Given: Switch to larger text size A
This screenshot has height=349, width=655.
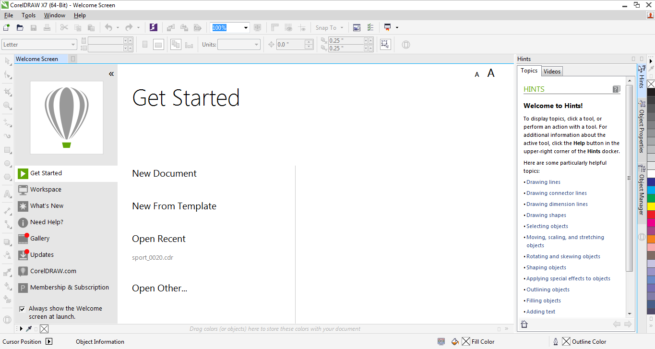Looking at the screenshot, I should click(x=491, y=73).
